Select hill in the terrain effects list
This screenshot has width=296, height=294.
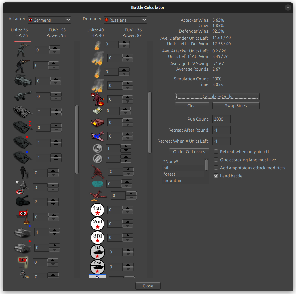(x=166, y=168)
